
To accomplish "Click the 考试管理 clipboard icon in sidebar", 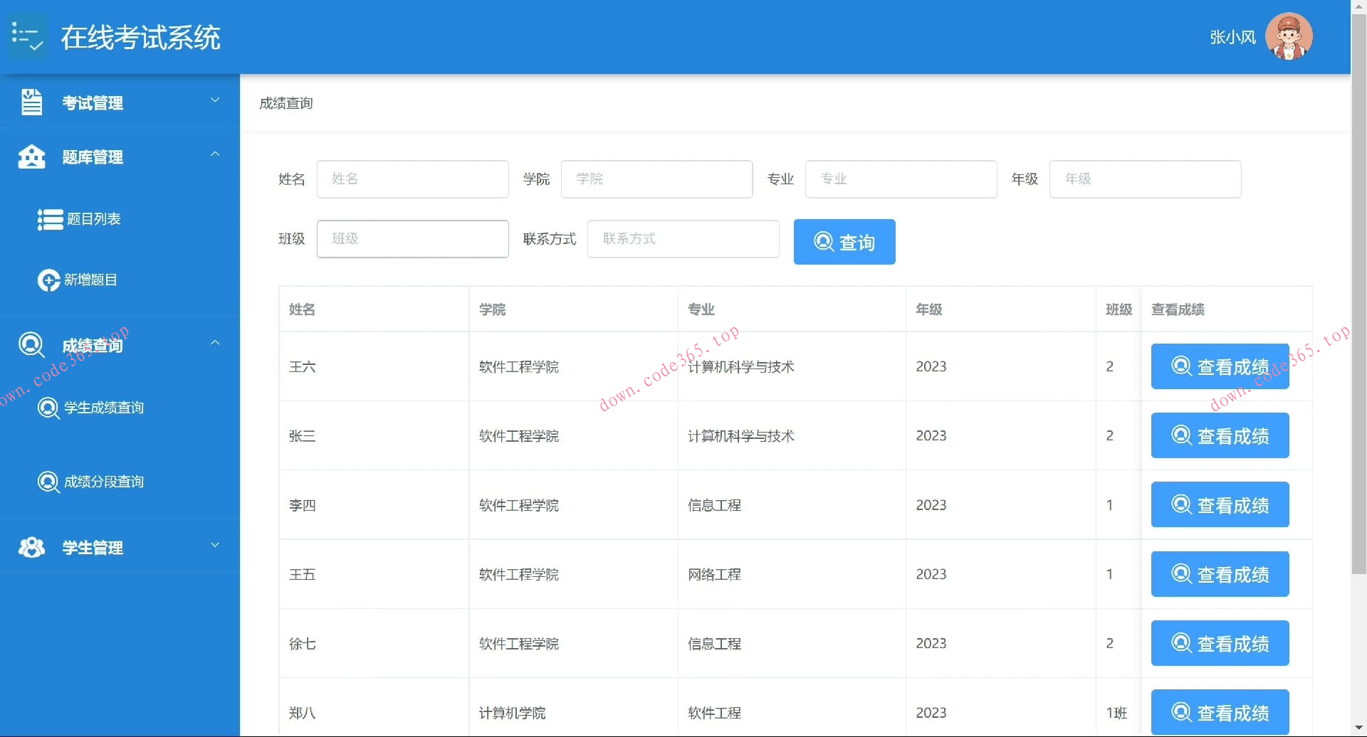I will click(x=31, y=102).
